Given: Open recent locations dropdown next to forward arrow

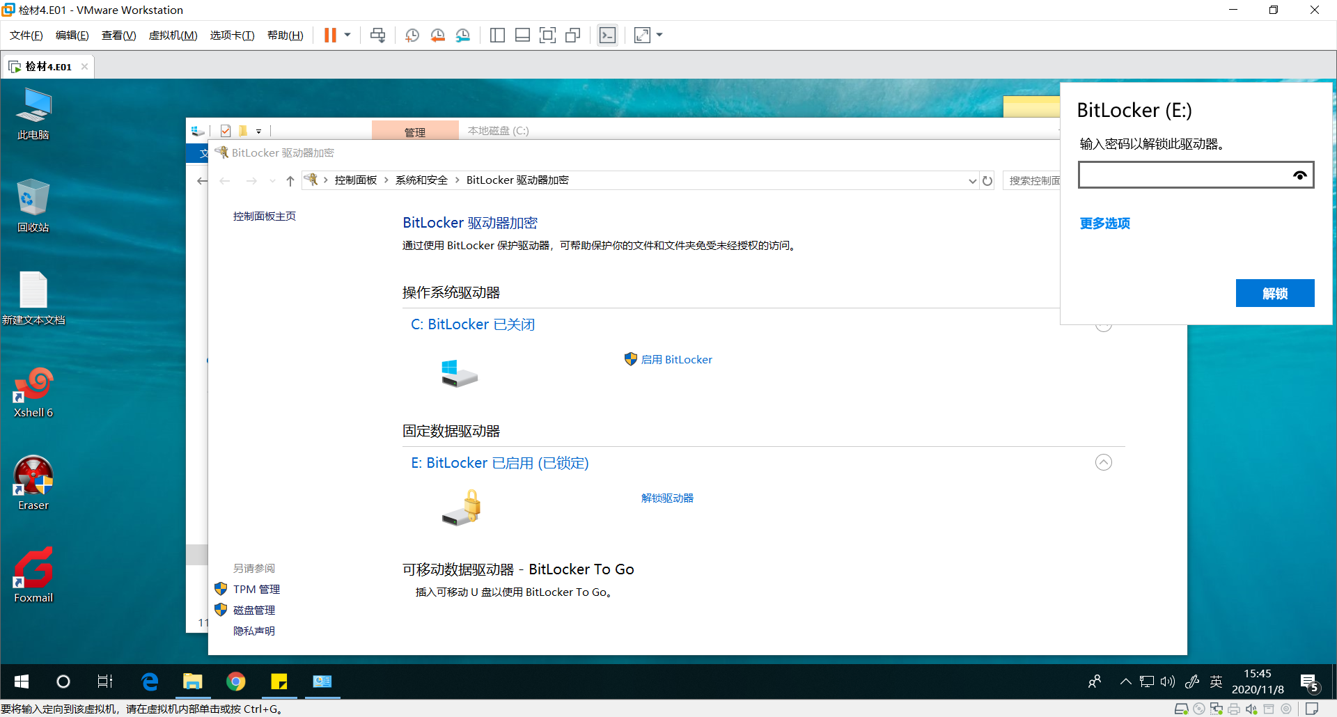Looking at the screenshot, I should 272,181.
